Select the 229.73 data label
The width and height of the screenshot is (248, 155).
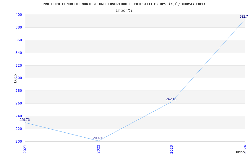pos(25,120)
